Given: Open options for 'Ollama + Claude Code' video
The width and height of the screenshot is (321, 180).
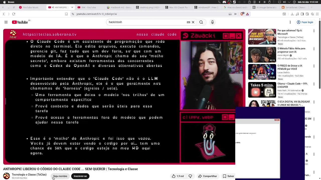Looking at the screenshot, I should pyautogui.click(x=314, y=84).
